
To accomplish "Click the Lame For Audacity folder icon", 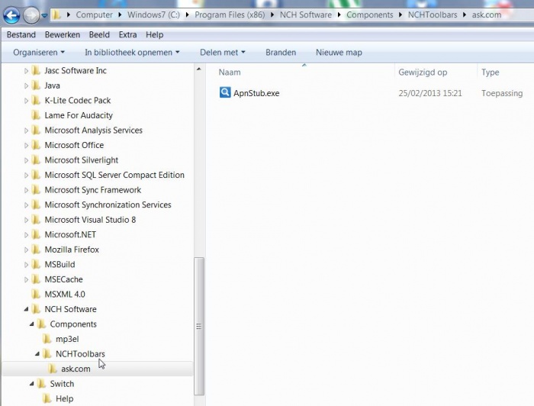I will coord(36,115).
